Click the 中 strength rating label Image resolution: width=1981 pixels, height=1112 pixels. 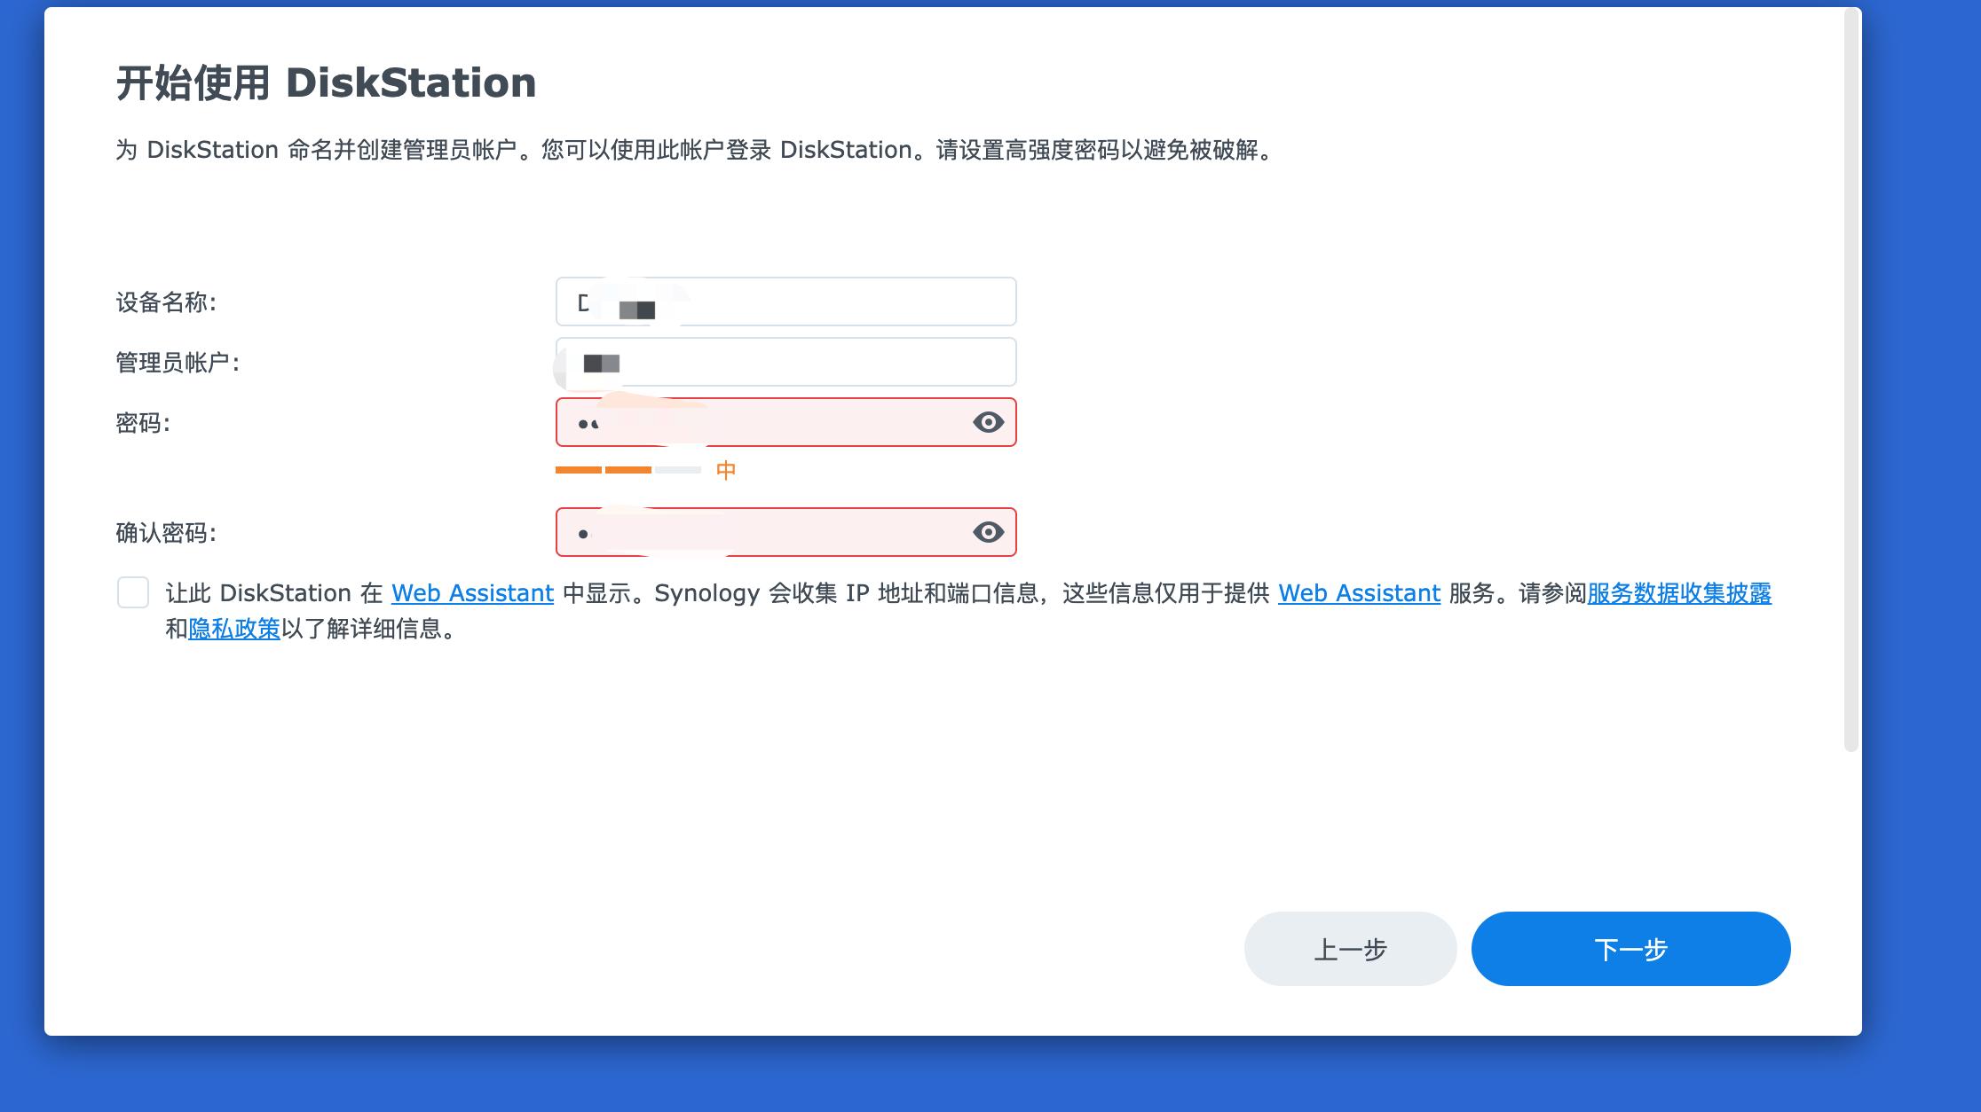728,470
